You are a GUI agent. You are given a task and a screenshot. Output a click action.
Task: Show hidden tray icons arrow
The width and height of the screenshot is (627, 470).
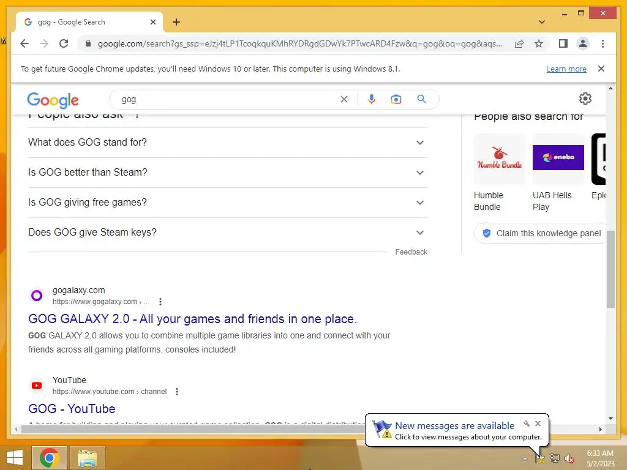pyautogui.click(x=525, y=458)
